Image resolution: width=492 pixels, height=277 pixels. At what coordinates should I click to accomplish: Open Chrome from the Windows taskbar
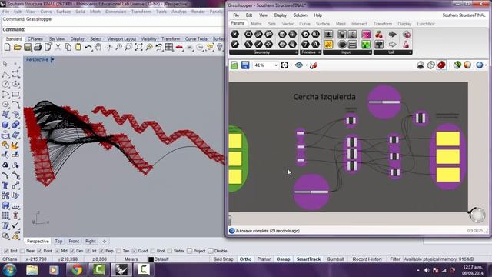coord(76,270)
